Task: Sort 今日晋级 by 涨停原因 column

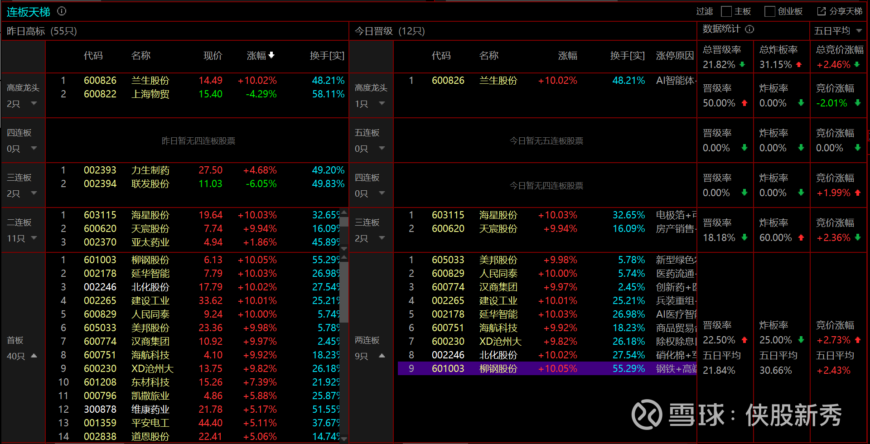Action: tap(675, 56)
